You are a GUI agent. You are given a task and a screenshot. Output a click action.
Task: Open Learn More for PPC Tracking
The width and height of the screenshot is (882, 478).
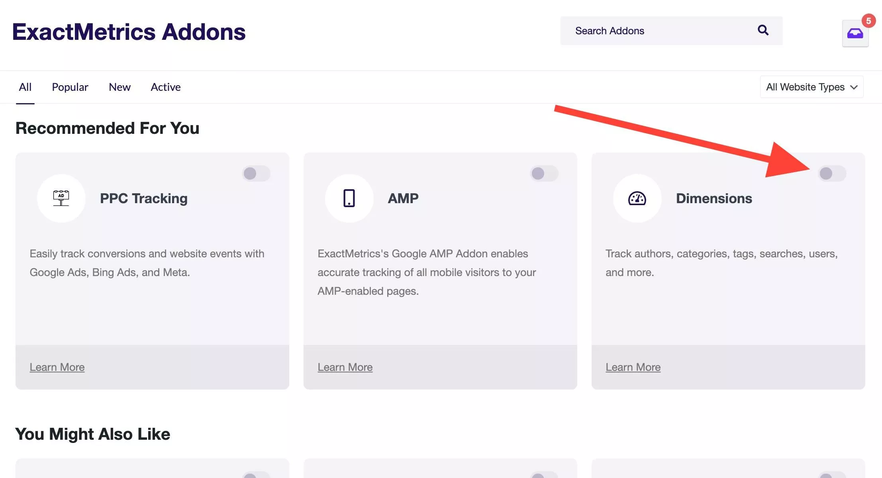[57, 367]
